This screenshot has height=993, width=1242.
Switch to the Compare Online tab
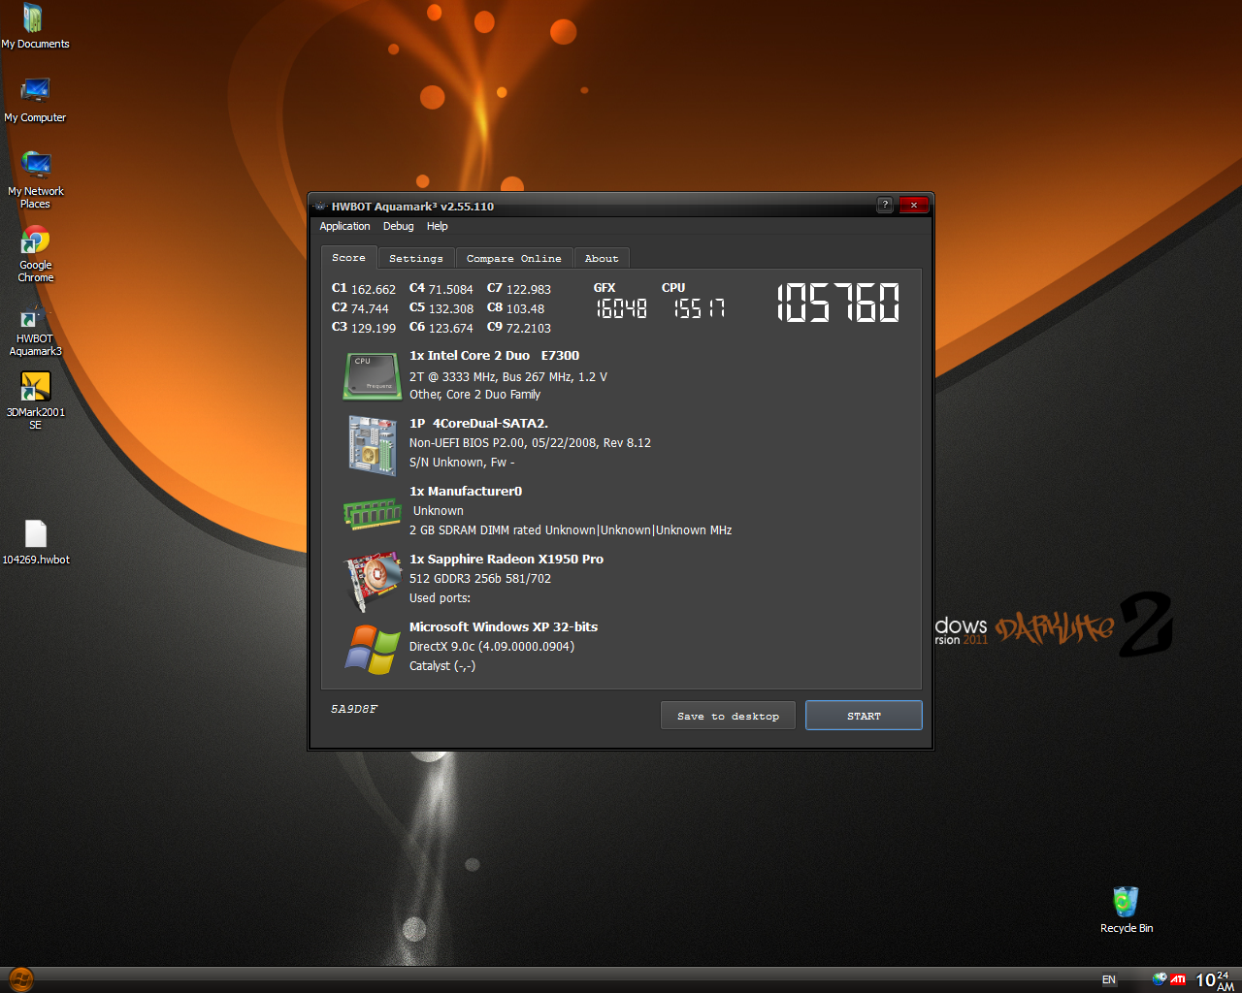coord(513,259)
